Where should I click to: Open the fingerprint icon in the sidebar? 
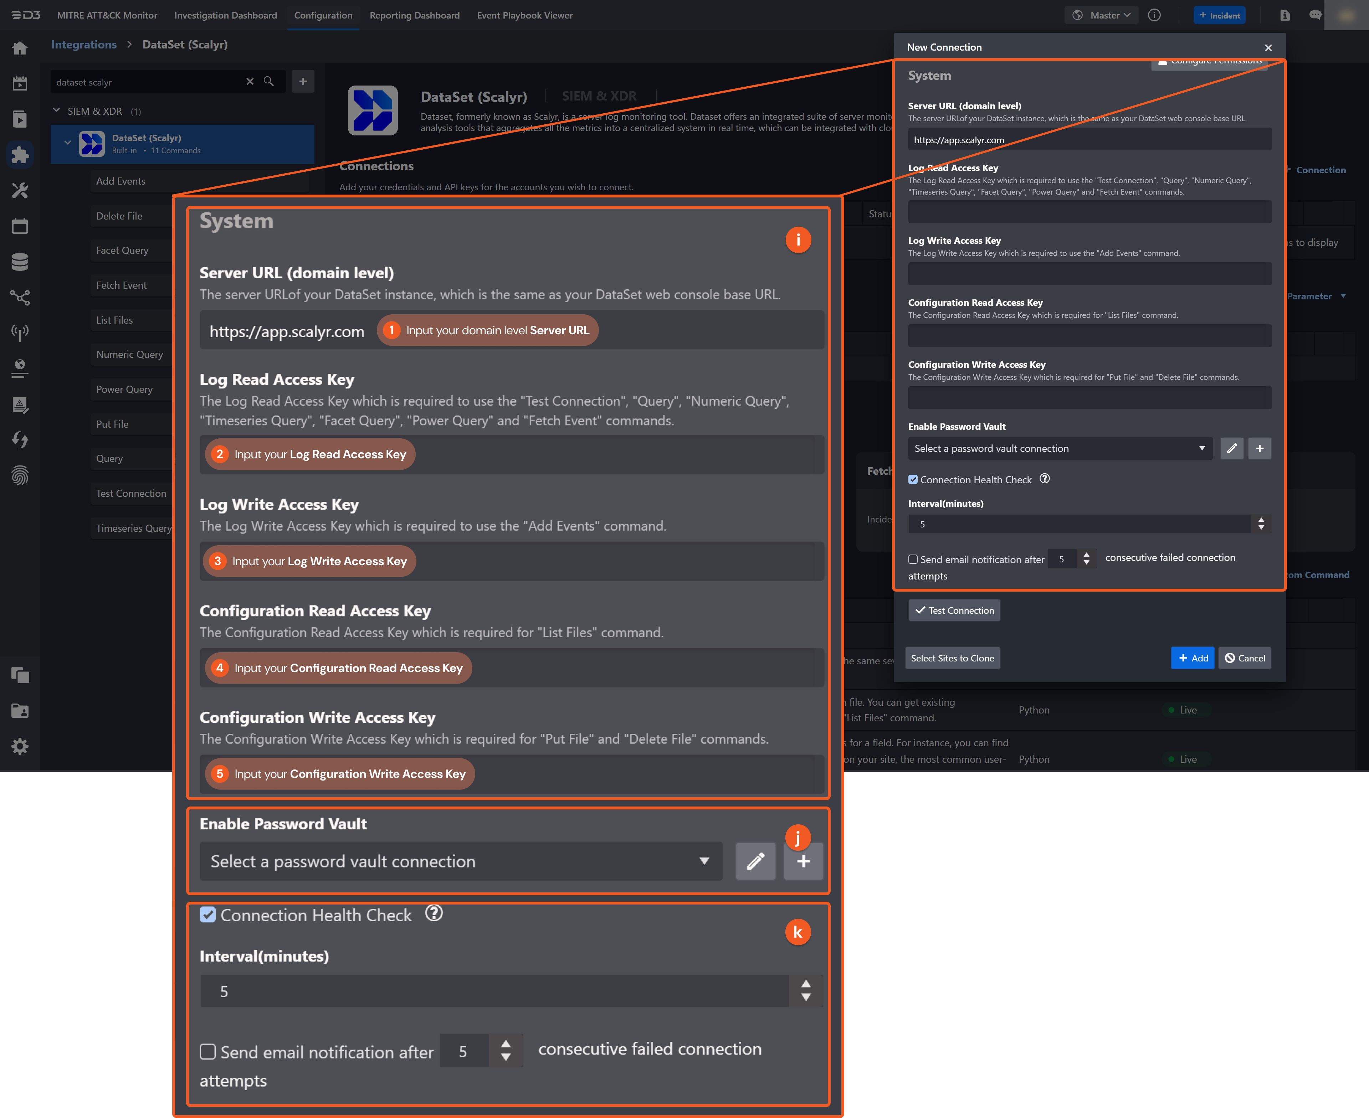coord(20,476)
